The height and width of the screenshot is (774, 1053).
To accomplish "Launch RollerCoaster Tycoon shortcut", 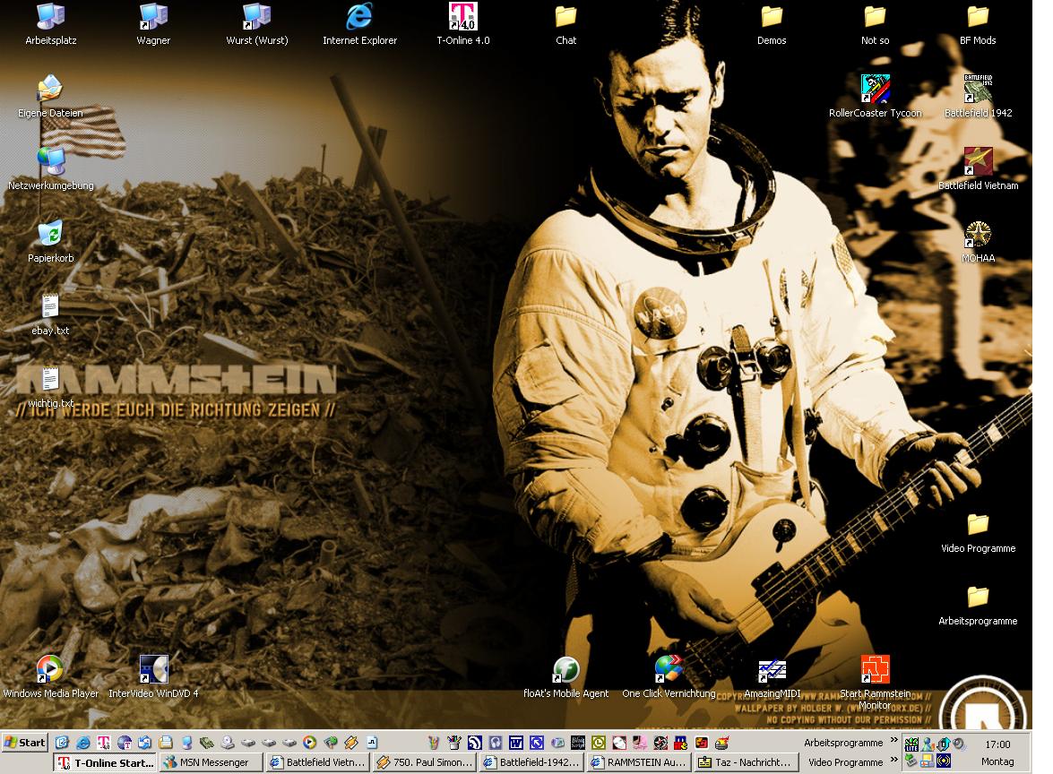I will 875,97.
